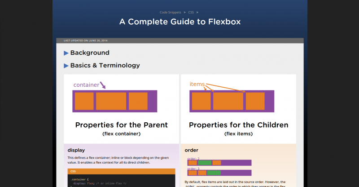359x187 pixels.
Task: Click the display property description paragraph
Action: click(x=117, y=160)
